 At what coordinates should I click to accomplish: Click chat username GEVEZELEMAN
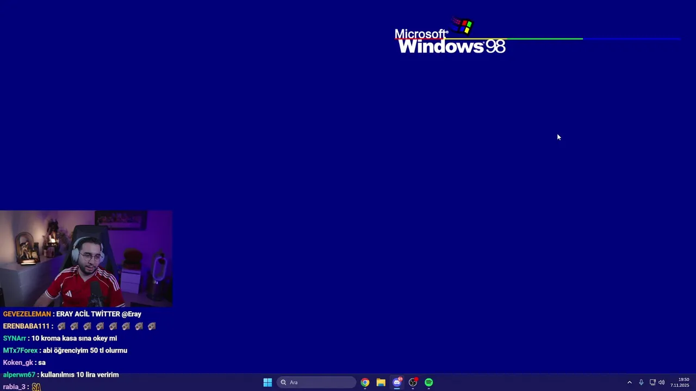pos(27,314)
